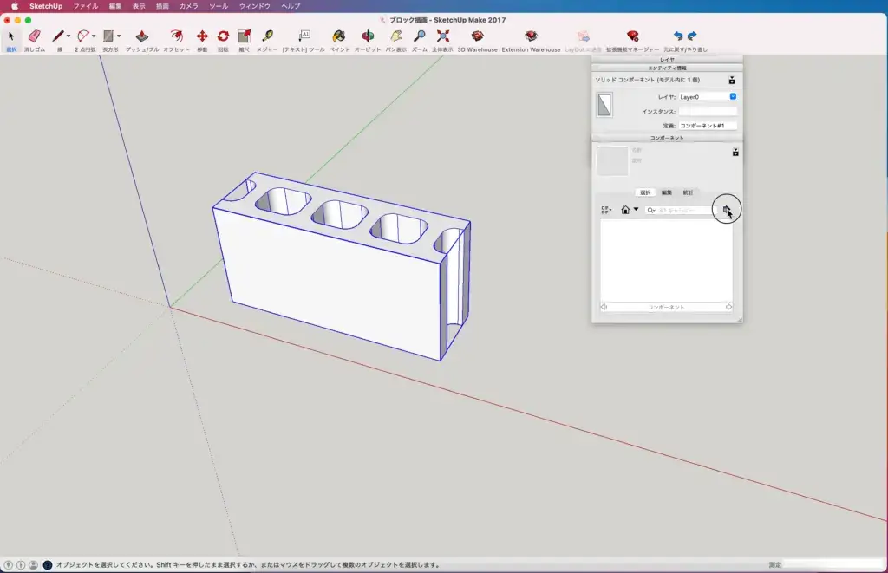This screenshot has height=573, width=888.
Task: Select the Move (移動) tool
Action: click(202, 36)
